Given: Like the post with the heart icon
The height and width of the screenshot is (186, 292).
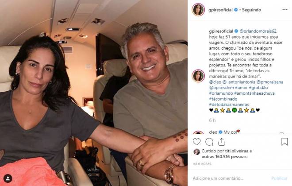Looking at the screenshot, I should pos(196,142).
